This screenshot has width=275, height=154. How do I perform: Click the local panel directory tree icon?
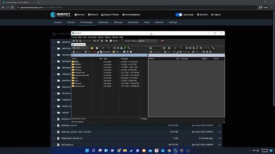pyautogui.click(x=129, y=48)
